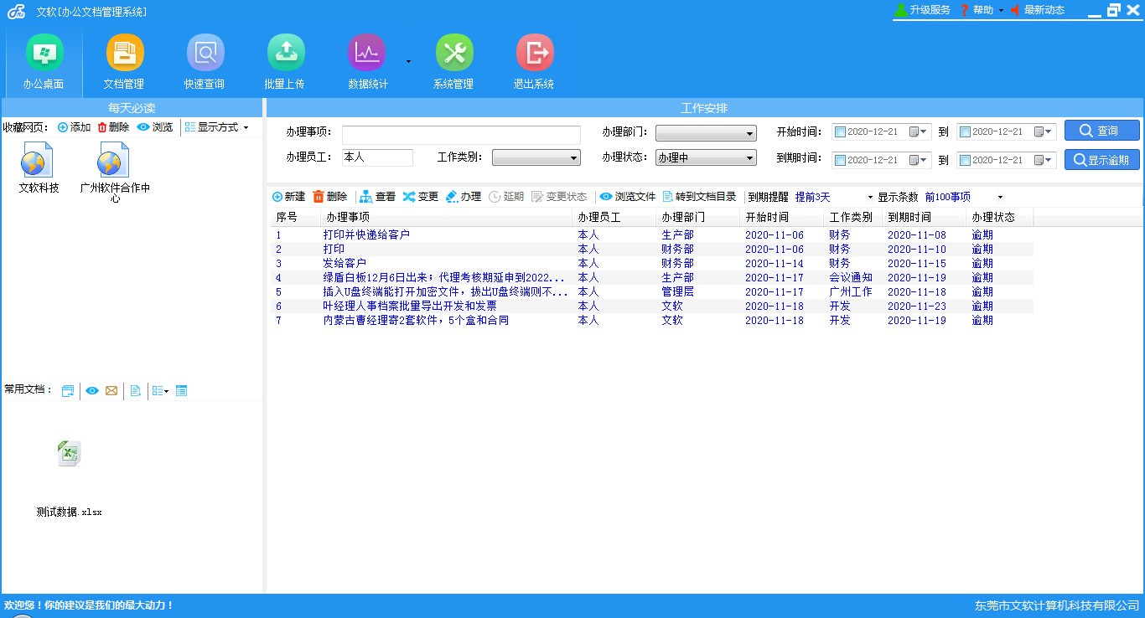The height and width of the screenshot is (618, 1145).
Task: Click the 常用文档 document export icon
Action: (136, 391)
